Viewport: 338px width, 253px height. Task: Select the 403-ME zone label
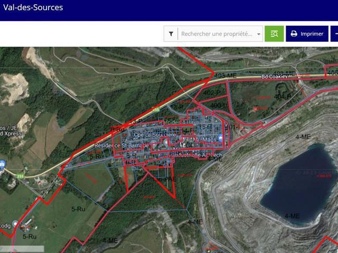coord(226,75)
